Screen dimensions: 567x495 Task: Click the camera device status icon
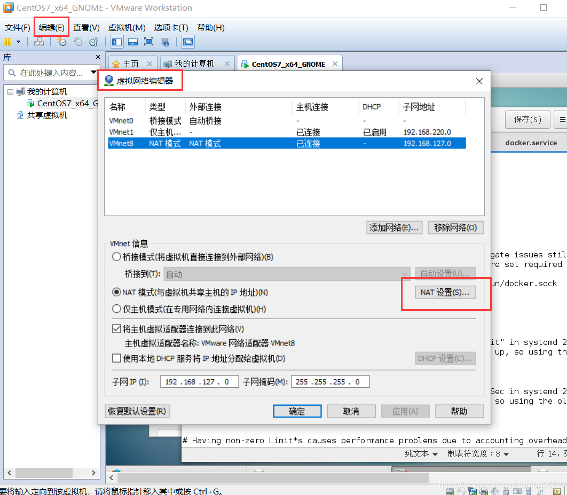pyautogui.click(x=517, y=491)
